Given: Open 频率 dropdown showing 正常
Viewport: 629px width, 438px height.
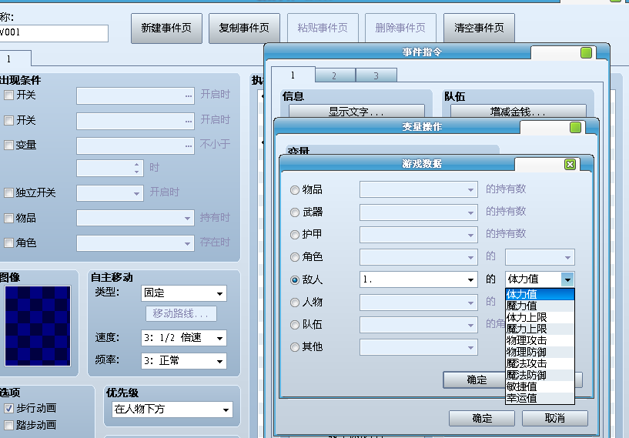Looking at the screenshot, I should click(184, 360).
